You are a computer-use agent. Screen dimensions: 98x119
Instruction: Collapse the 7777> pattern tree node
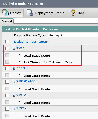point(14,69)
